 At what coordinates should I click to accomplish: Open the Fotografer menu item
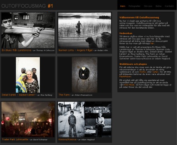tap(134, 6)
